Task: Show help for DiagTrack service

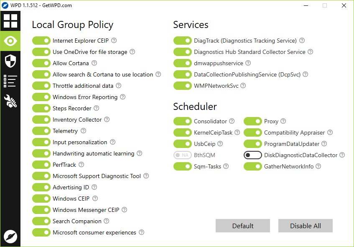Action: click(302, 41)
